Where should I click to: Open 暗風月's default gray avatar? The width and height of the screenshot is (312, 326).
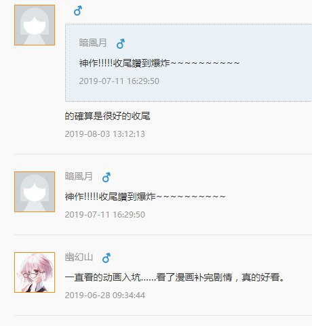point(35,192)
